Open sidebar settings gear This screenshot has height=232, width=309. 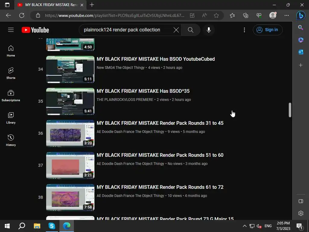301,213
